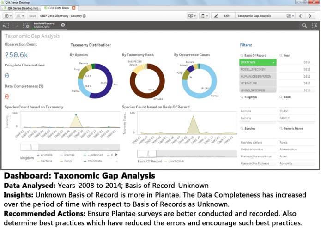This screenshot has width=321, height=228.
Task: Select Abalistes stellaris species
Action: click(x=258, y=142)
